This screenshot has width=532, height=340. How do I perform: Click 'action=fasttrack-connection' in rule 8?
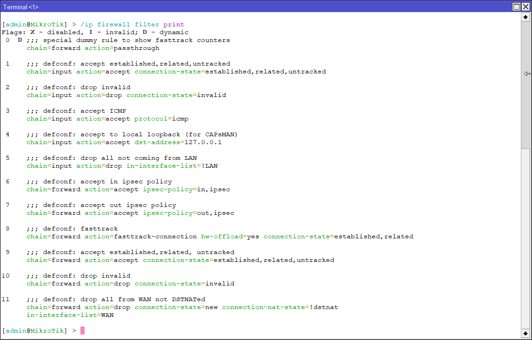point(141,236)
